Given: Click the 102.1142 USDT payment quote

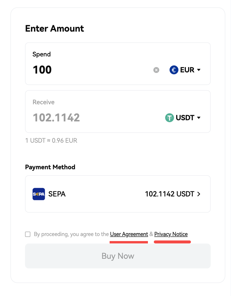Looking at the screenshot, I should point(170,194).
